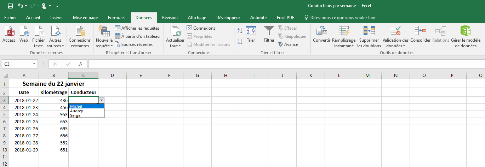Click the Undo arrow icon
This screenshot has width=485, height=167.
pyautogui.click(x=21, y=6)
